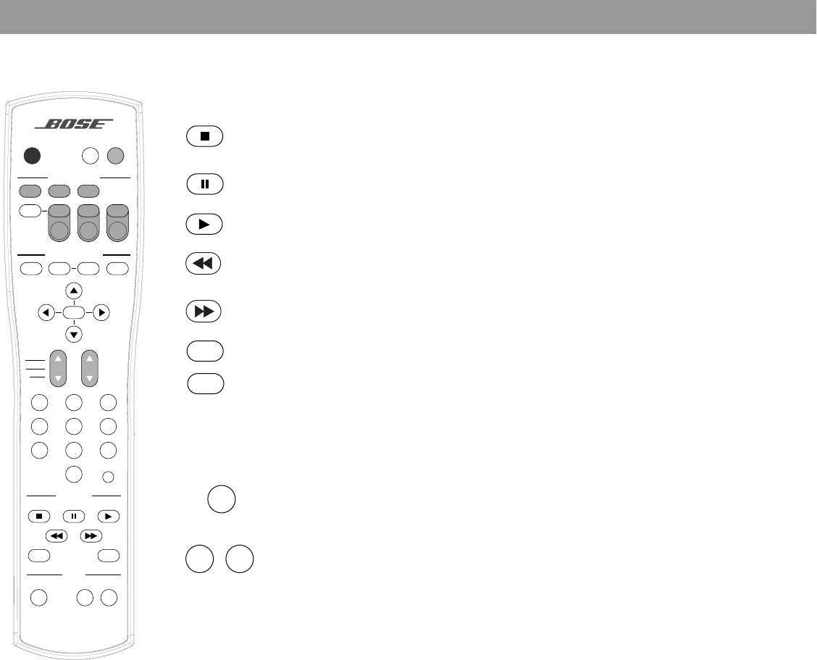This screenshot has width=817, height=660.
Task: Click the down arrow on the navigation pad
Action: pos(74,334)
